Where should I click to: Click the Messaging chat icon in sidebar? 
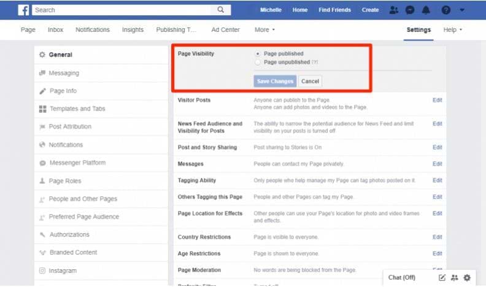[x=42, y=73]
